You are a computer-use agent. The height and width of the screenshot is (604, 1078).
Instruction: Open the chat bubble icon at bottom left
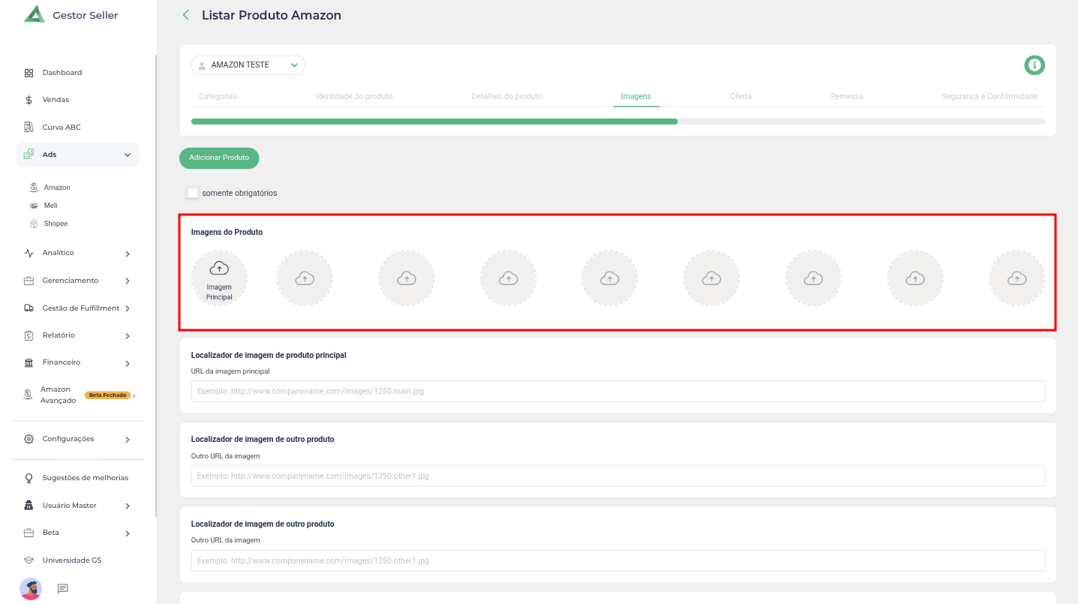pos(63,588)
